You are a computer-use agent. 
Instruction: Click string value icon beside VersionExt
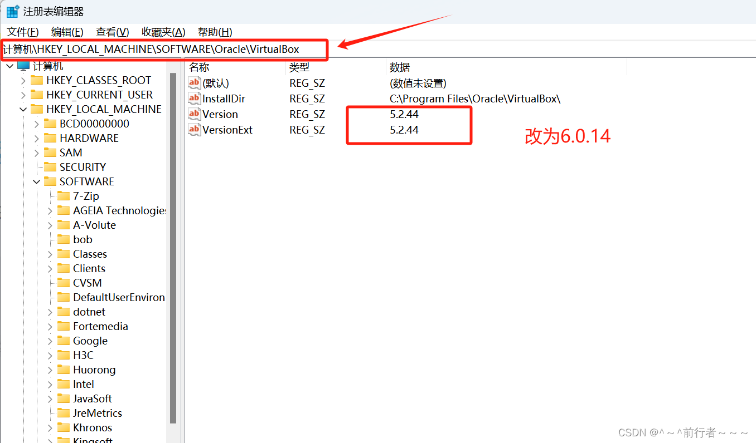[194, 130]
